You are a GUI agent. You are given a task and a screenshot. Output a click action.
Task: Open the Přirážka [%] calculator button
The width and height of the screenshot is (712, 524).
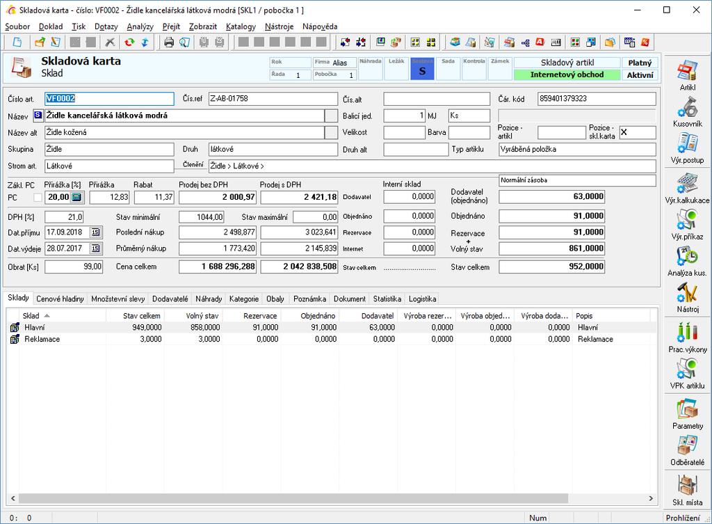coord(77,197)
